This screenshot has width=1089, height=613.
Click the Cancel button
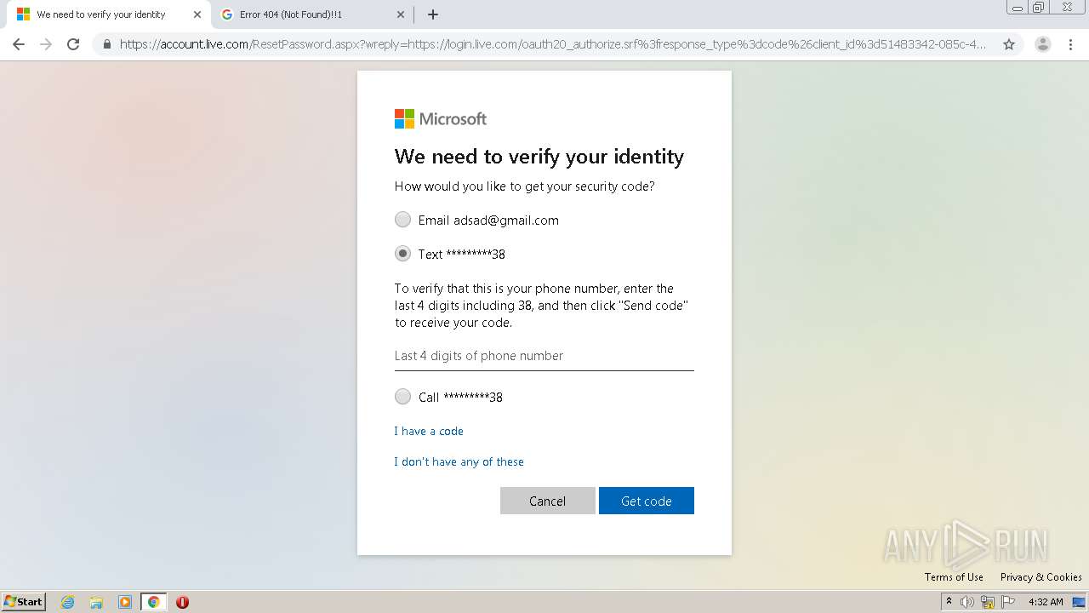pyautogui.click(x=548, y=501)
